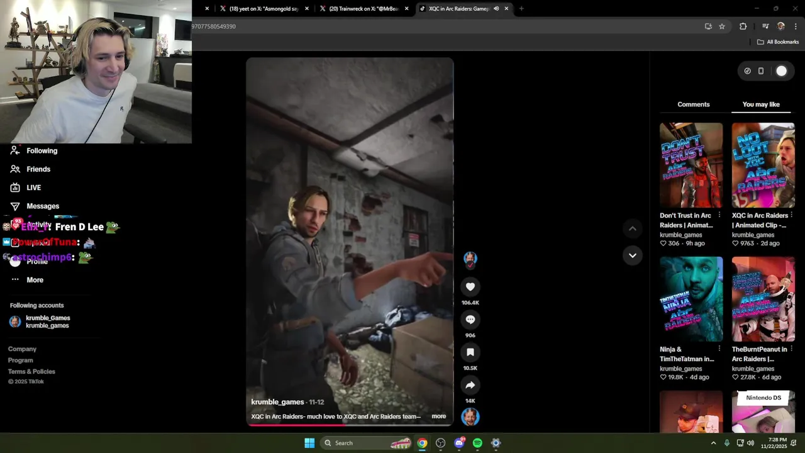The width and height of the screenshot is (805, 453).
Task: Expand Company footer section
Action: 22,349
